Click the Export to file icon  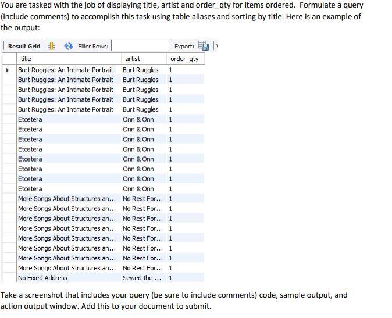tap(204, 46)
